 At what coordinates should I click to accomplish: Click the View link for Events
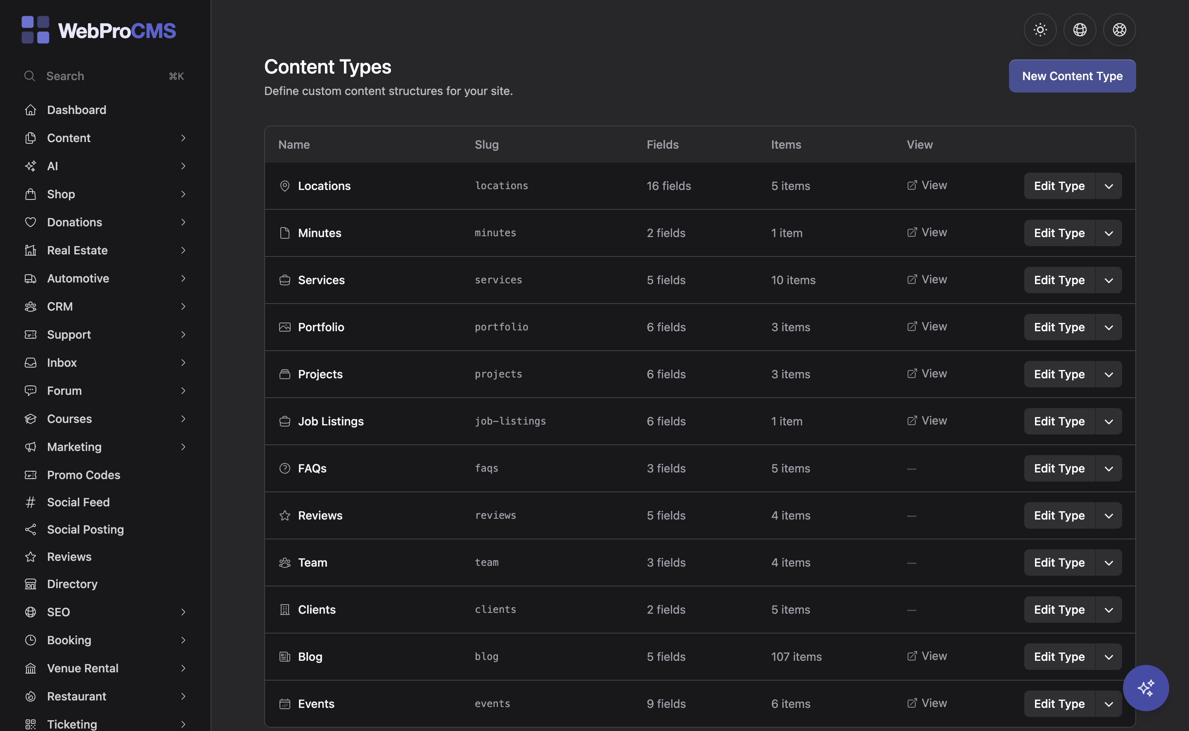click(927, 703)
